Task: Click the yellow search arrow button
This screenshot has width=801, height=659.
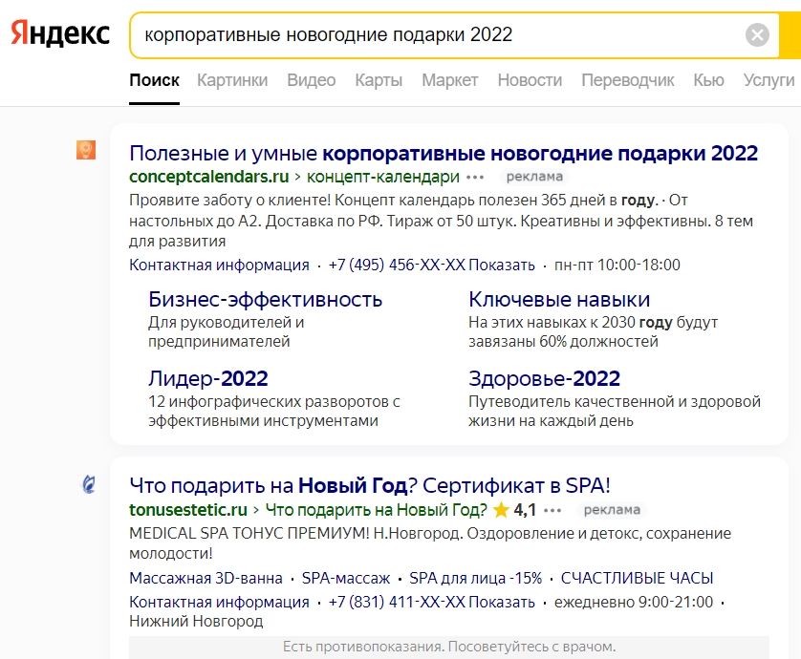Action: [x=790, y=34]
